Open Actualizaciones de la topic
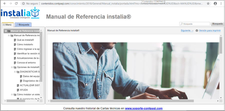The width and height of the screenshot is (225, 111). pyautogui.click(x=28, y=58)
